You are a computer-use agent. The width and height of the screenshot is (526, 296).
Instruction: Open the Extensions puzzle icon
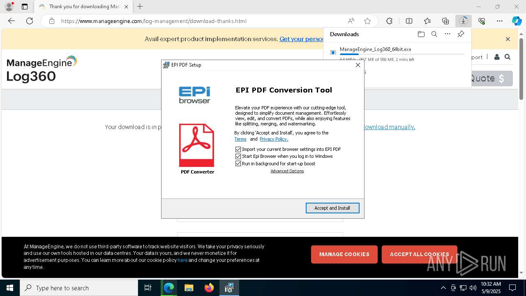click(x=389, y=21)
